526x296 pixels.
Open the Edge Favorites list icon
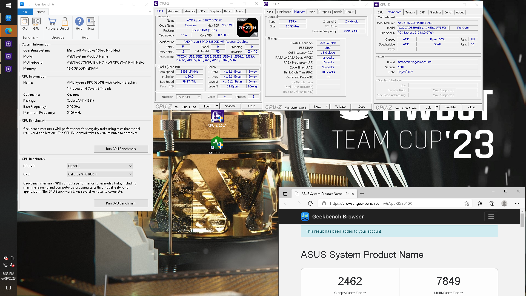[x=480, y=203]
